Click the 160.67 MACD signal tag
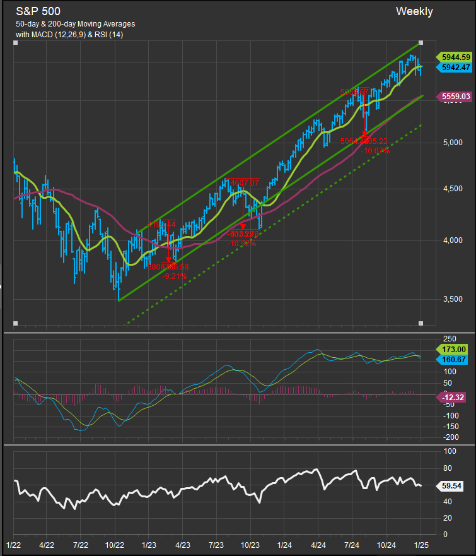The height and width of the screenshot is (556, 476). pos(452,360)
